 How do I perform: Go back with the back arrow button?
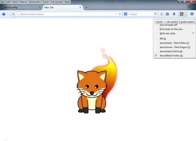tap(13, 14)
